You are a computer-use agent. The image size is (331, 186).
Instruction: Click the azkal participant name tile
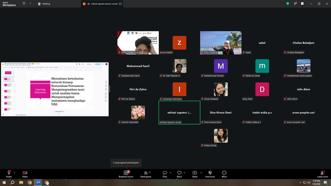[262, 43]
